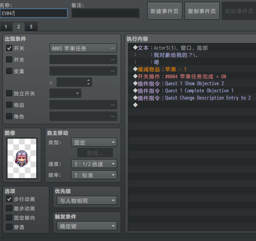Select the Quest 1 Complete Objective 1 command

coord(192,91)
